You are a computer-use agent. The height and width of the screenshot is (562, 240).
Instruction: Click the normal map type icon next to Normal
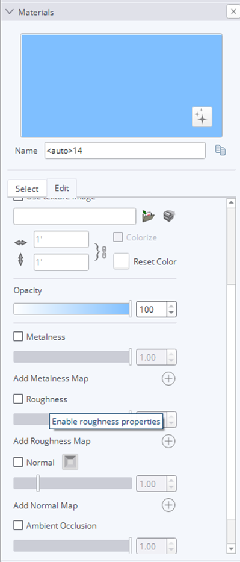70,462
